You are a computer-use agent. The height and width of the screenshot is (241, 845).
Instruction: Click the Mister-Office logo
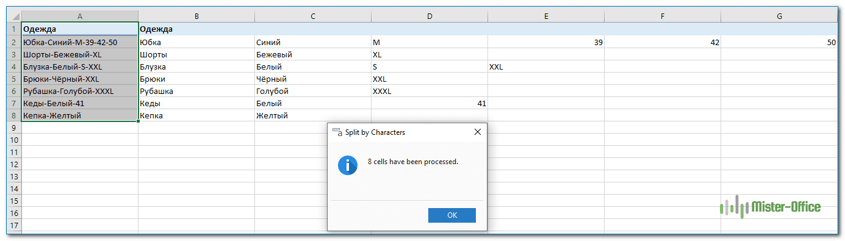point(770,207)
